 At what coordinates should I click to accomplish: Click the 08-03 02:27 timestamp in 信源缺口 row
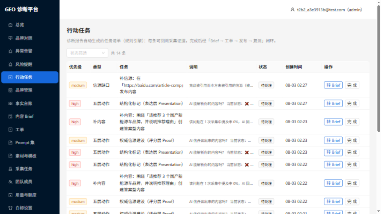(296, 85)
